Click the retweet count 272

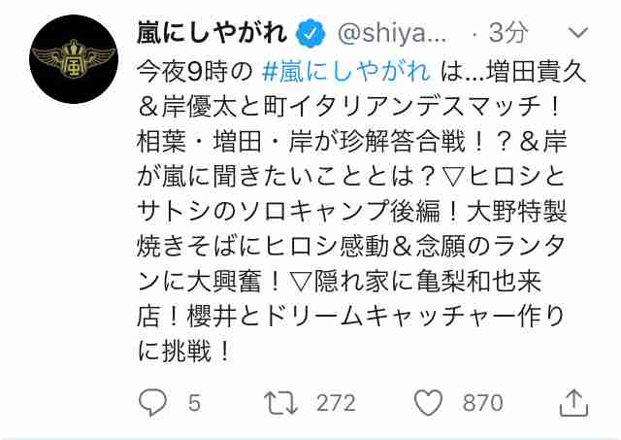coord(336,403)
